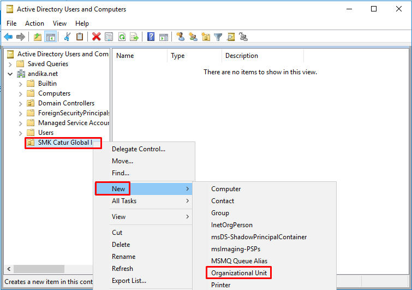
Task: Choose Delete from context menu
Action: [144, 245]
